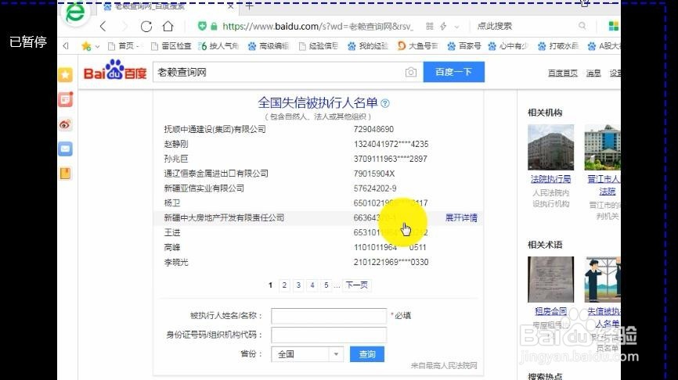Click the browser address bar URL
678x380 pixels.
point(317,27)
